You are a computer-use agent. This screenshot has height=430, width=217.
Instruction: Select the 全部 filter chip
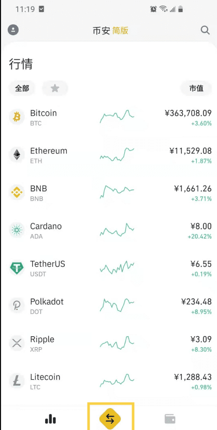[22, 88]
